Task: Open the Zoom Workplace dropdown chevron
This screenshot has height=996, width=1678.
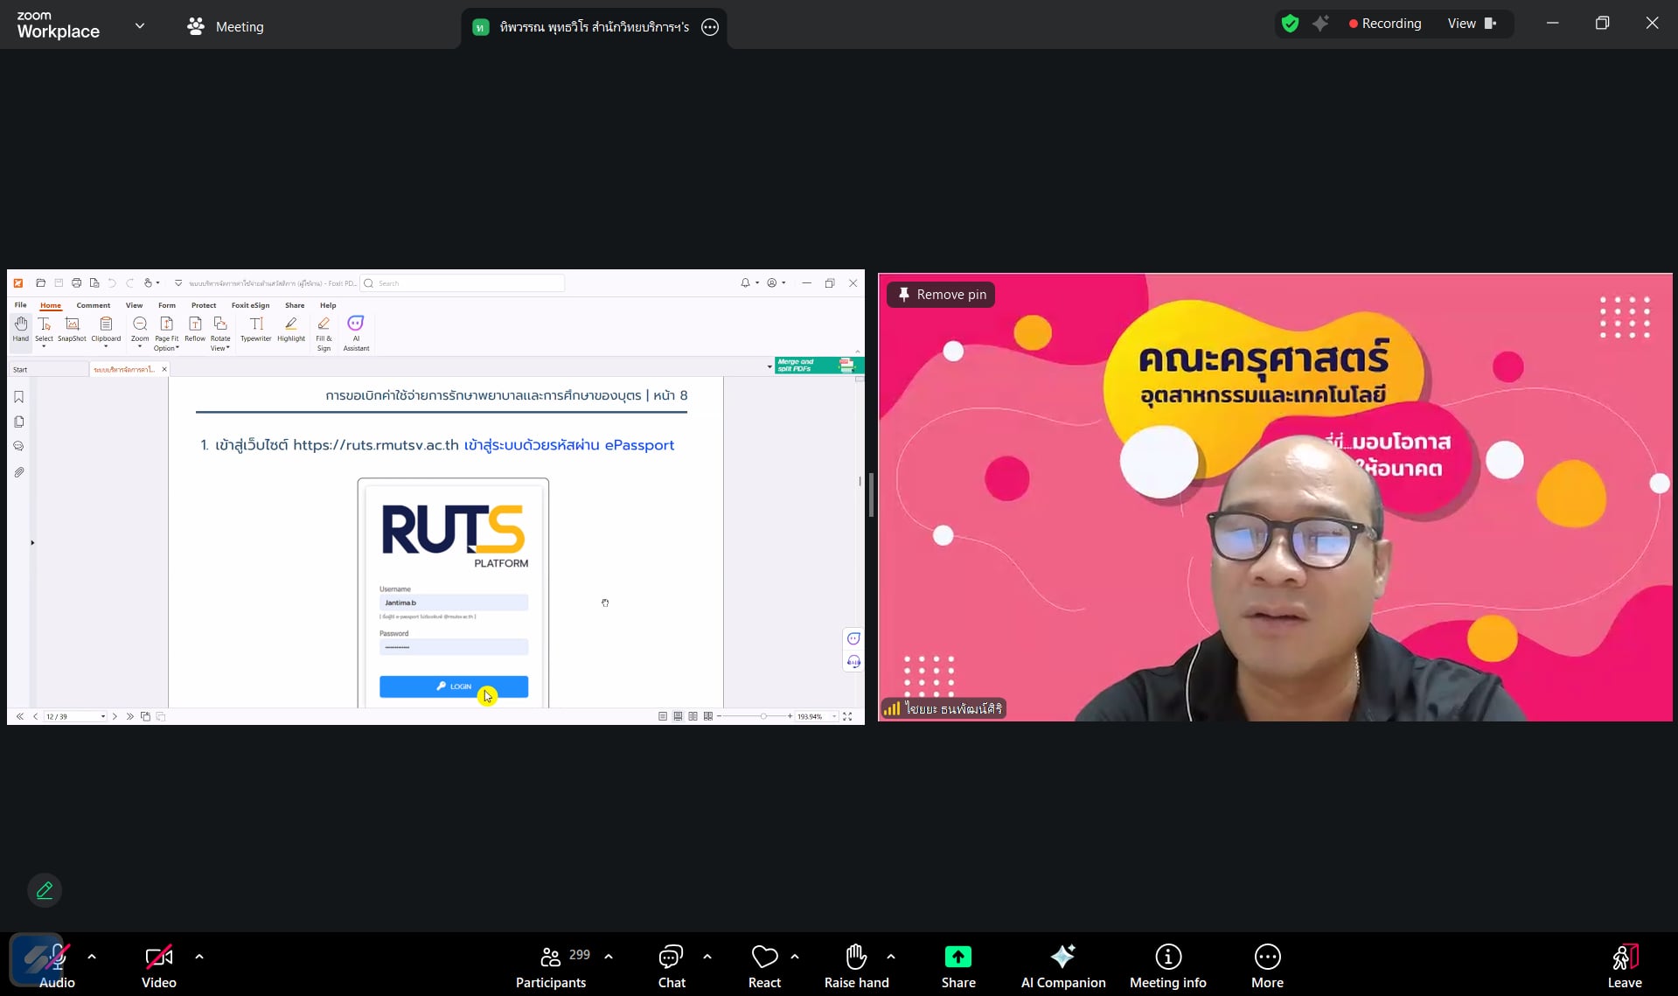Action: coord(140,26)
